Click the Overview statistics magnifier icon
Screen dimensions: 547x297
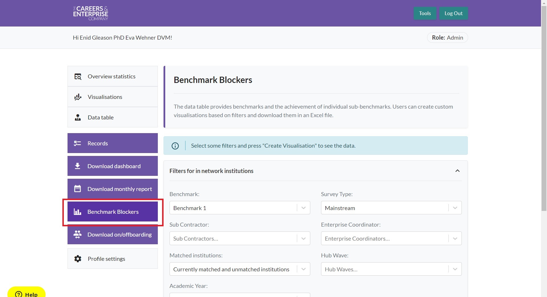78,76
